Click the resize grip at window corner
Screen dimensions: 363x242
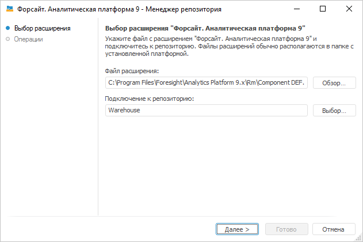[359, 238]
